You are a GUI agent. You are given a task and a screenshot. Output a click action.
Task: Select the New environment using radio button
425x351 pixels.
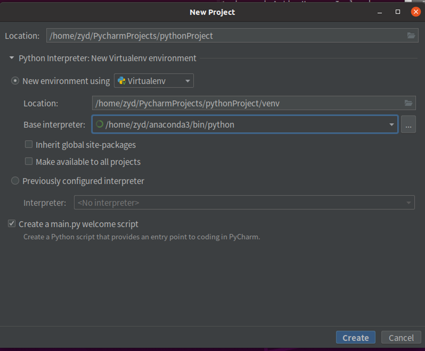pyautogui.click(x=15, y=81)
